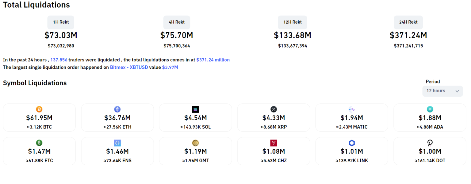The image size is (471, 184).
Task: Expand the Period dropdown chevron arrow
Action: click(x=457, y=91)
